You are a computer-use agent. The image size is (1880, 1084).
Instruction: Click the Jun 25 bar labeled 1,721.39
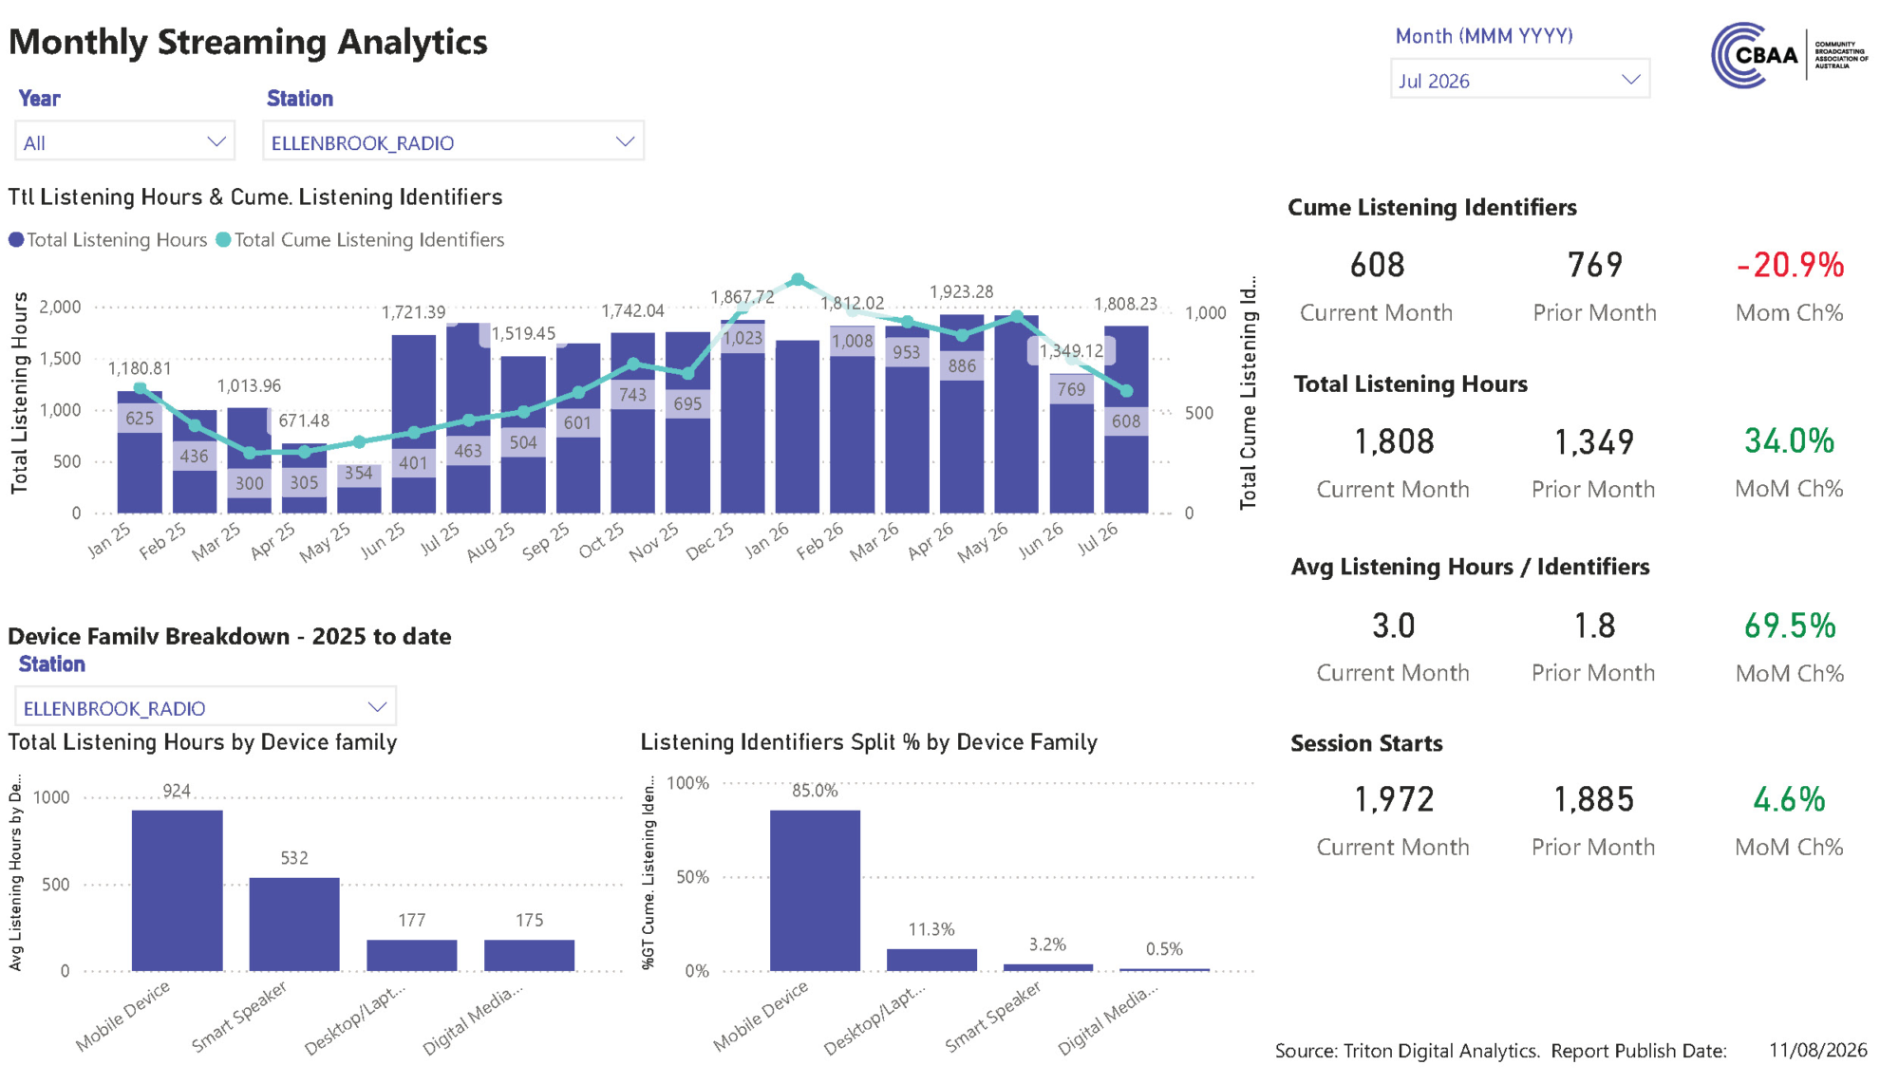point(414,424)
